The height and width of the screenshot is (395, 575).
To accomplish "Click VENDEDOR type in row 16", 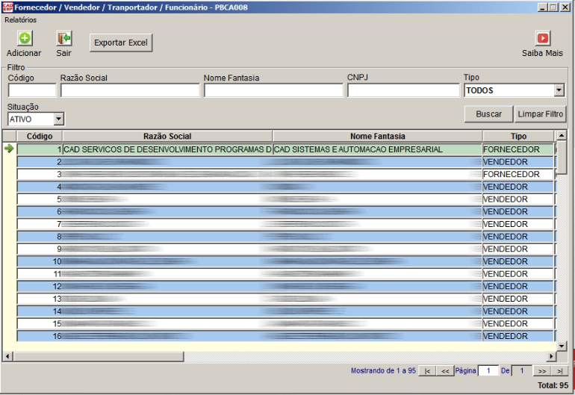I will click(518, 336).
